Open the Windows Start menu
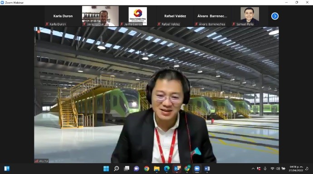Viewport: 313px width, 174px height. point(106,169)
